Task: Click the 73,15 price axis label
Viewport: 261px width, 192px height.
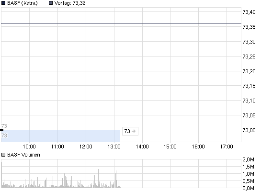Action: [x=249, y=86]
